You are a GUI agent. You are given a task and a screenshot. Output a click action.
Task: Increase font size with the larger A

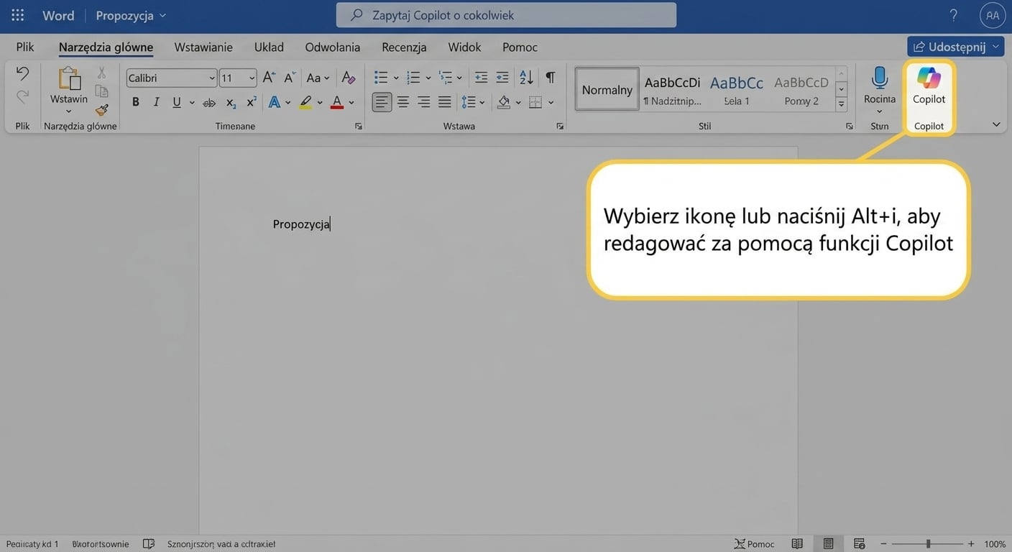click(x=269, y=78)
